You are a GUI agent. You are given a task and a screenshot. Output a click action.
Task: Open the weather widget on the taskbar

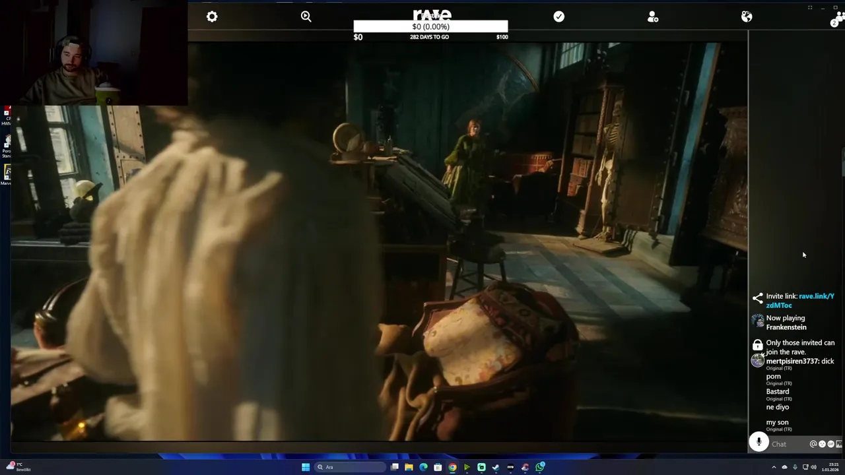coord(18,468)
